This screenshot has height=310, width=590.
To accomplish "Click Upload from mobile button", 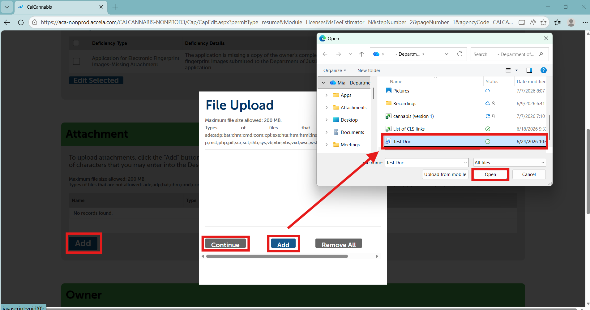I will 445,174.
